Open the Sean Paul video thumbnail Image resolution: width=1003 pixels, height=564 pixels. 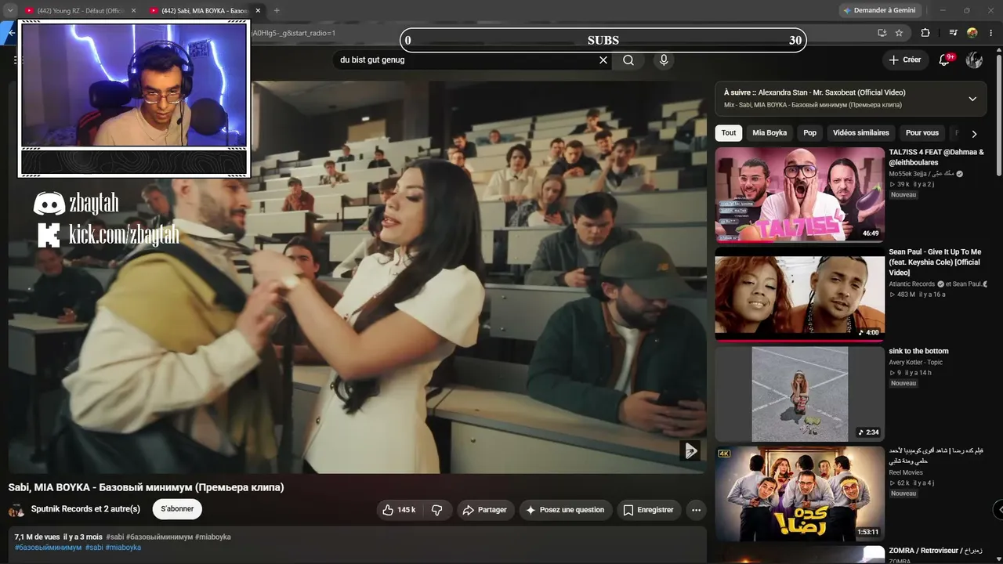[799, 295]
